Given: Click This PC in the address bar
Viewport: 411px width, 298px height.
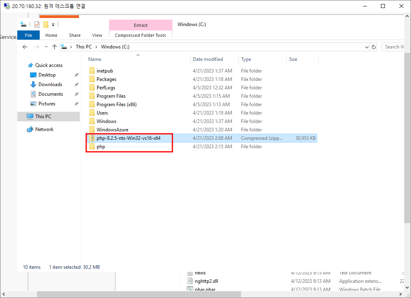Looking at the screenshot, I should click(x=84, y=47).
